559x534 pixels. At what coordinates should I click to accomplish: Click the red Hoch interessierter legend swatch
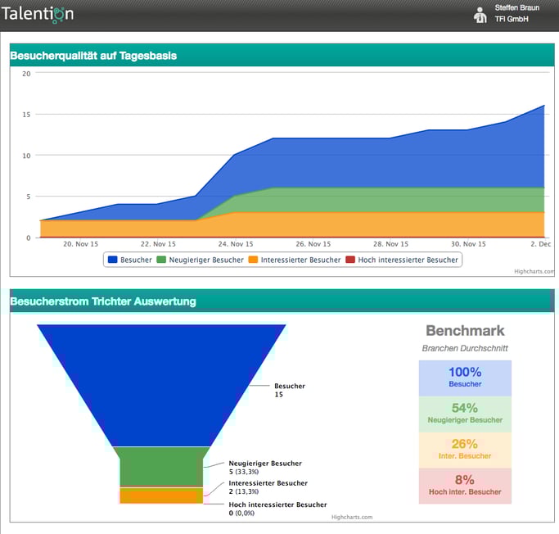point(350,260)
